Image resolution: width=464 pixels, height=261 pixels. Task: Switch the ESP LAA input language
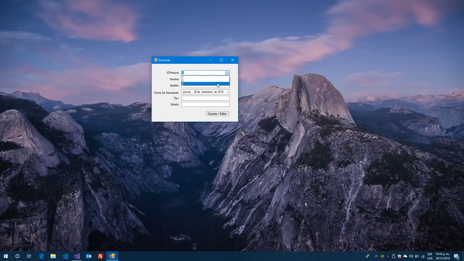pyautogui.click(x=430, y=256)
